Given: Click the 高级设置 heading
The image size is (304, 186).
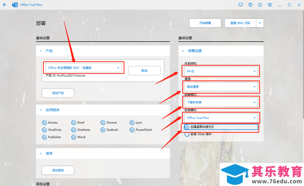Looking at the screenshot, I should click(x=43, y=184).
